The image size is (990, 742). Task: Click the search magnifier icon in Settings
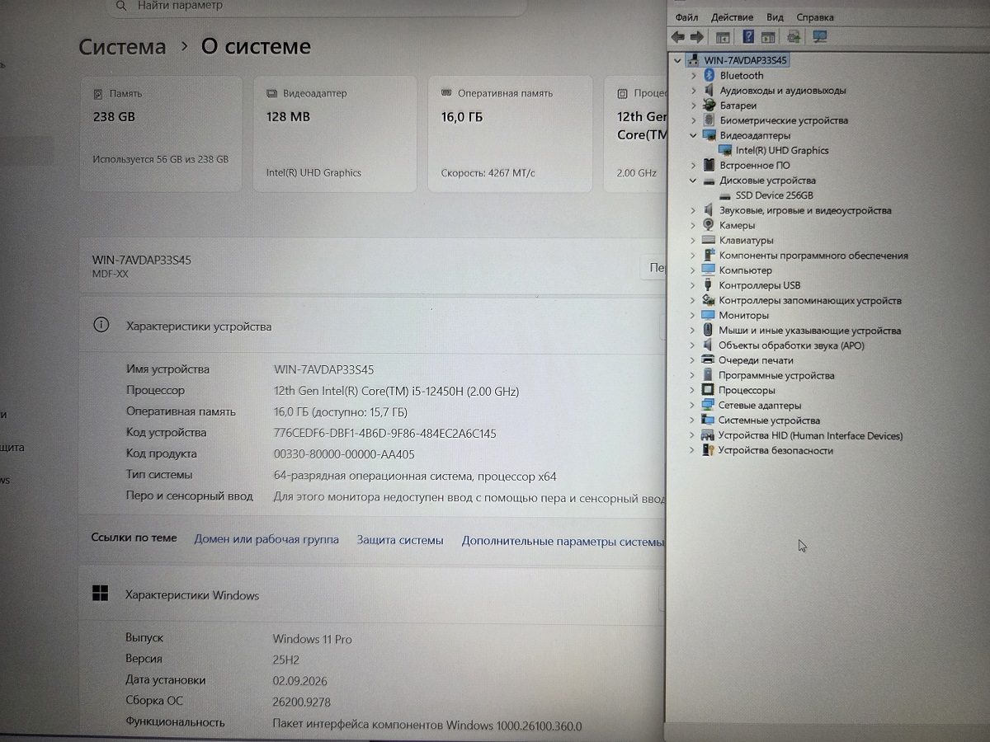coord(121,6)
